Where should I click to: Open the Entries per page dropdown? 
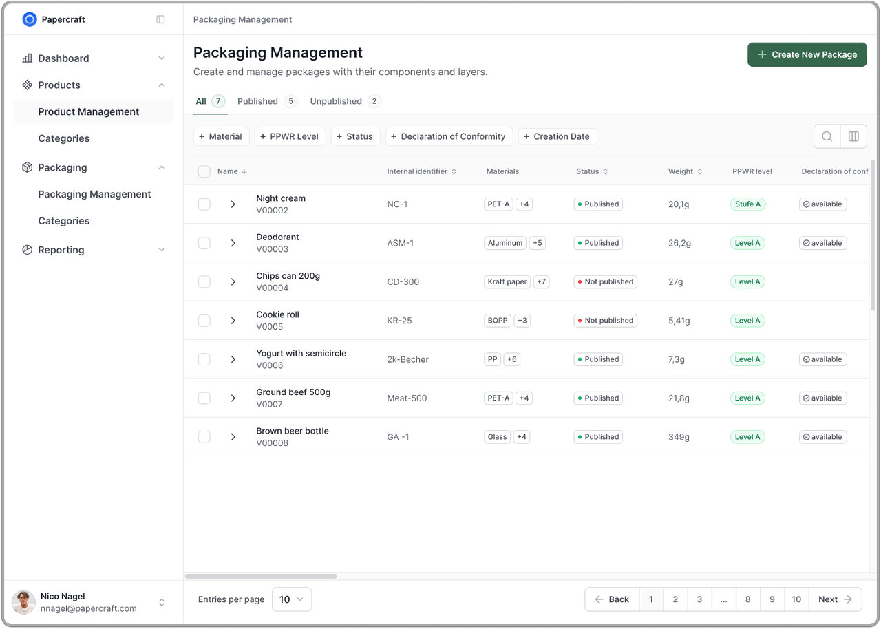tap(292, 599)
